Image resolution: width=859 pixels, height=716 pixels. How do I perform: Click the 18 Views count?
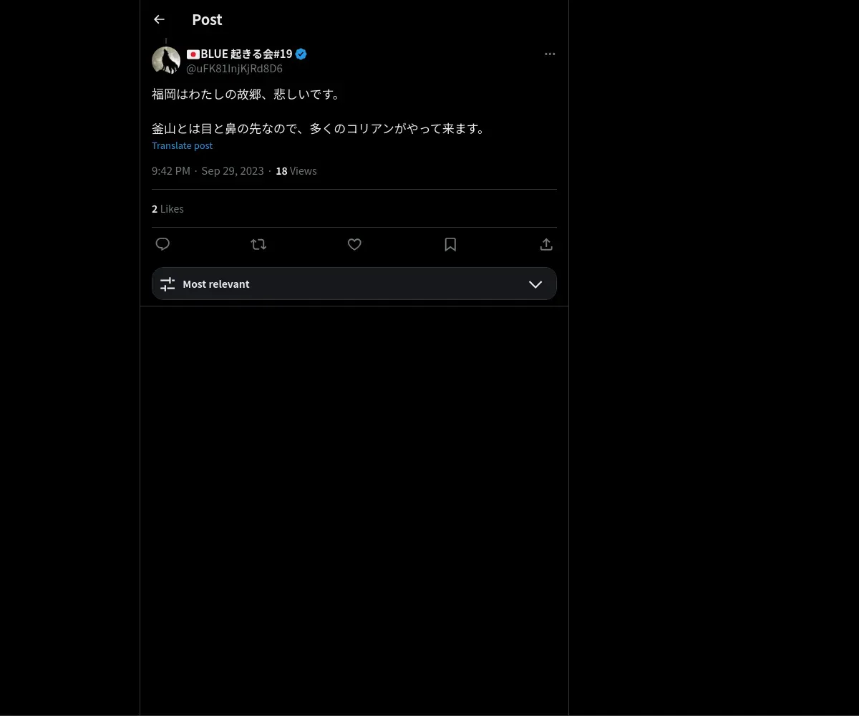coord(296,171)
